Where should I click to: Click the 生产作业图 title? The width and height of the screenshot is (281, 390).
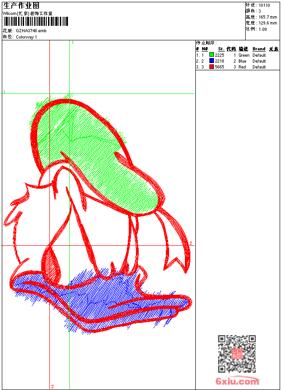point(21,6)
